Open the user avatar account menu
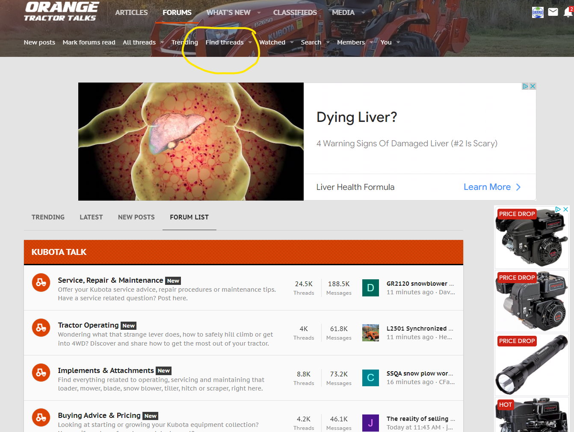The width and height of the screenshot is (574, 432). (538, 12)
